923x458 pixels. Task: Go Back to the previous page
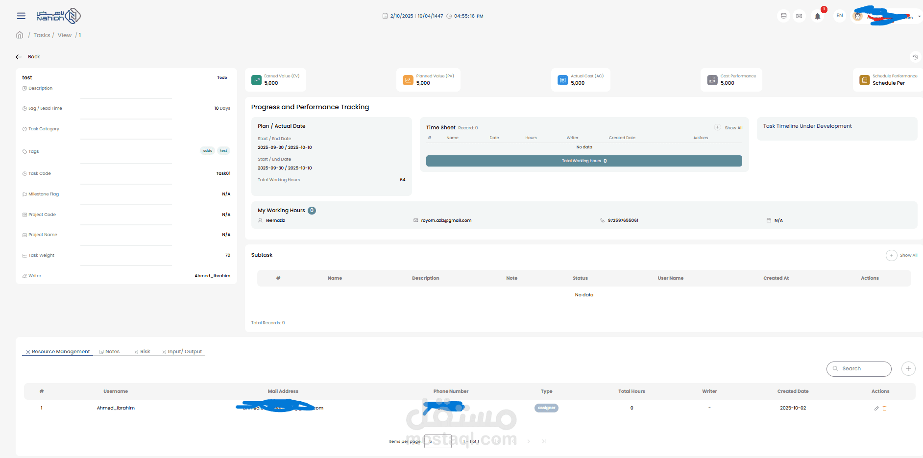28,57
